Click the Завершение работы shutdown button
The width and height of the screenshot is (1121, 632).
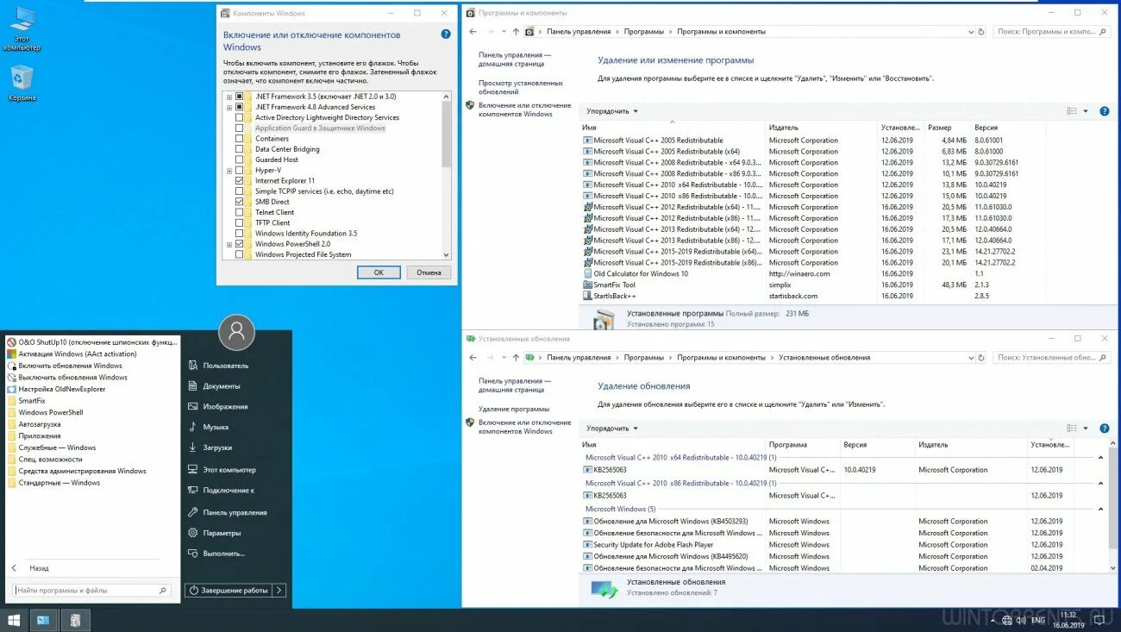(229, 591)
